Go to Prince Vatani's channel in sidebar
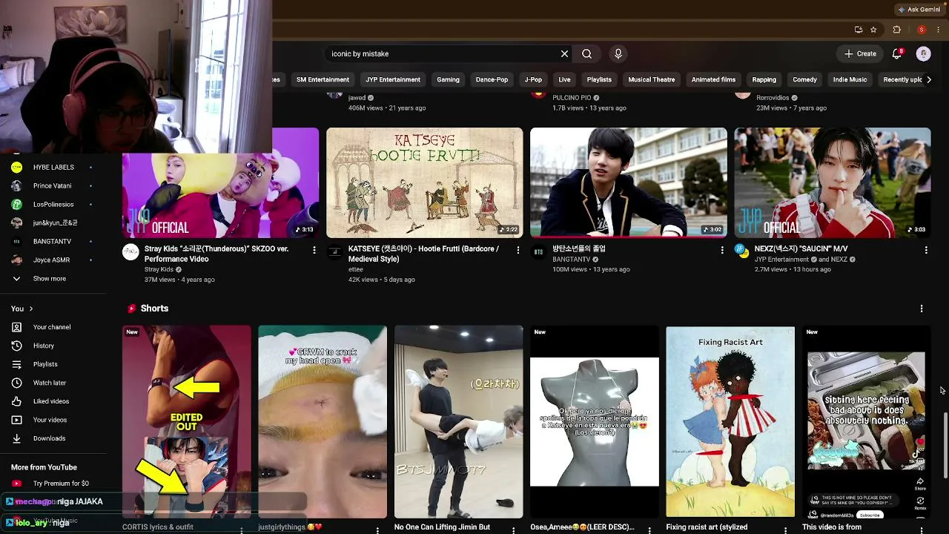Image resolution: width=949 pixels, height=534 pixels. coord(52,186)
